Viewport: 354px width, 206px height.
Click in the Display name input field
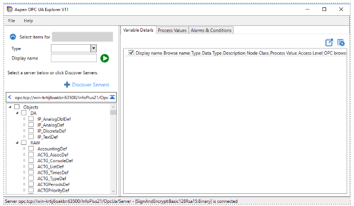74,58
